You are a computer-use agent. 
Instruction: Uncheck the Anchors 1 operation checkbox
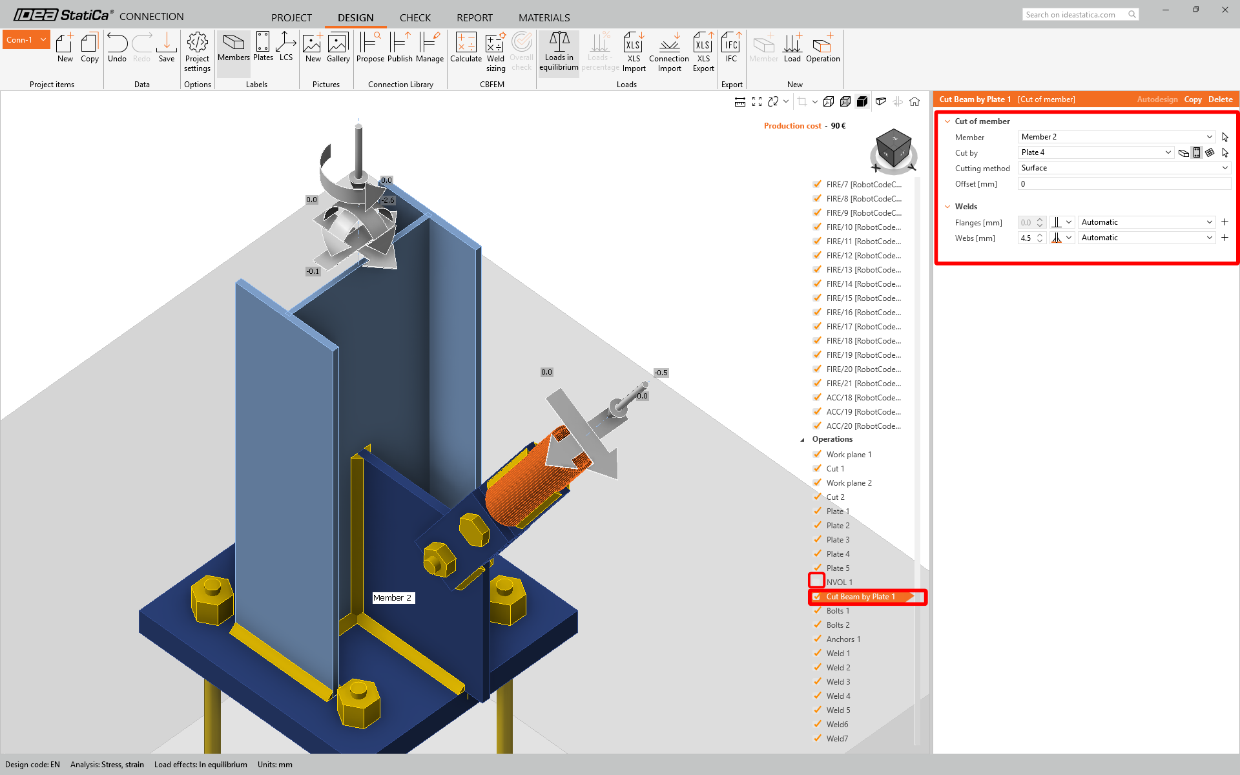817,639
